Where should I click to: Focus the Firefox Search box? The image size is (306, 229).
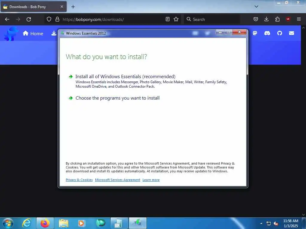(x=212, y=19)
